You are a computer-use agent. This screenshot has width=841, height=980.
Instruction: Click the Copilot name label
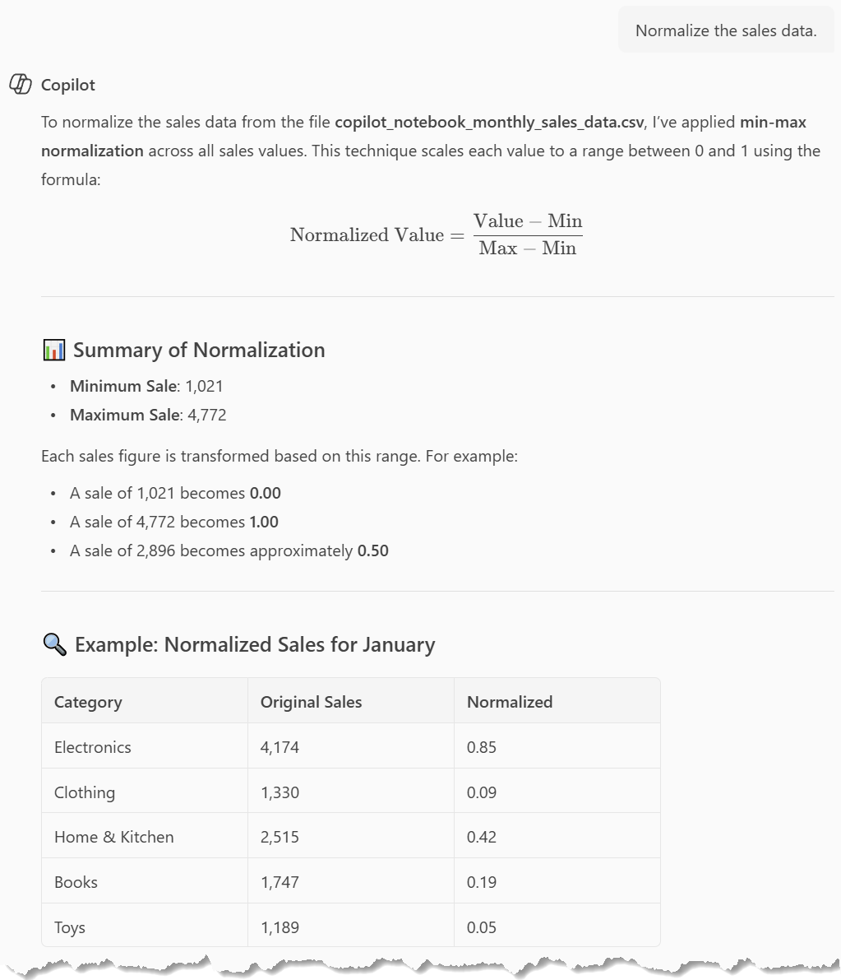[68, 85]
